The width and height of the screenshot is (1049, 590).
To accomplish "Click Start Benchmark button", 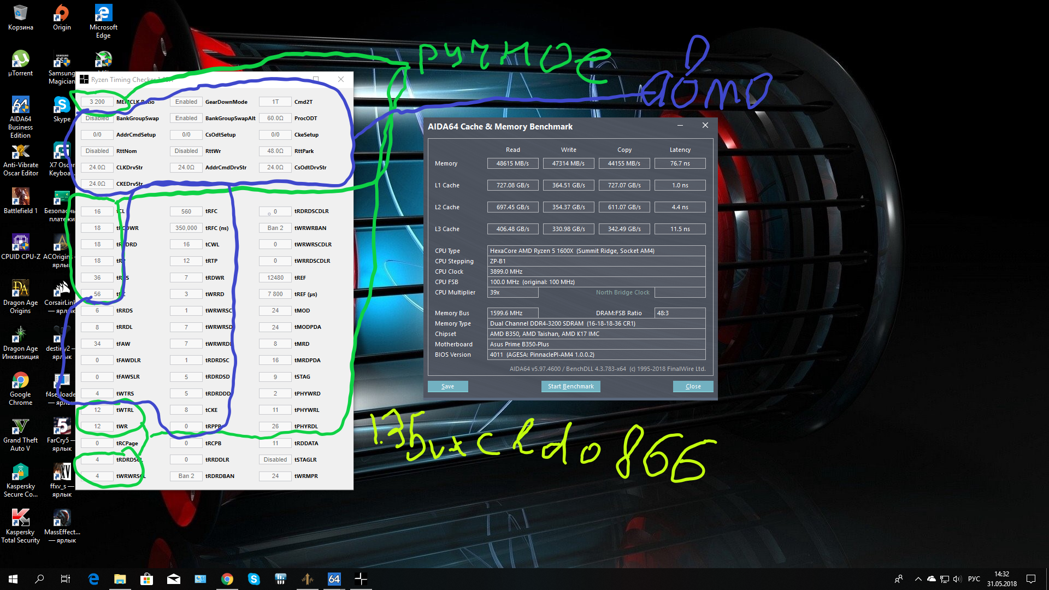I will pyautogui.click(x=570, y=386).
